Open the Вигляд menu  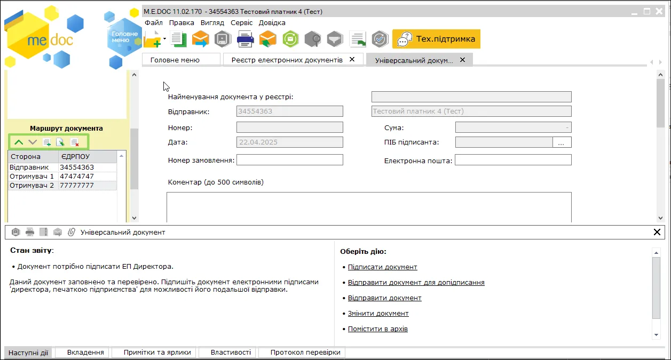click(x=212, y=23)
